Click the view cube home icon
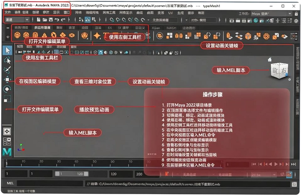The width and height of the screenshot is (301, 196). click(x=270, y=59)
